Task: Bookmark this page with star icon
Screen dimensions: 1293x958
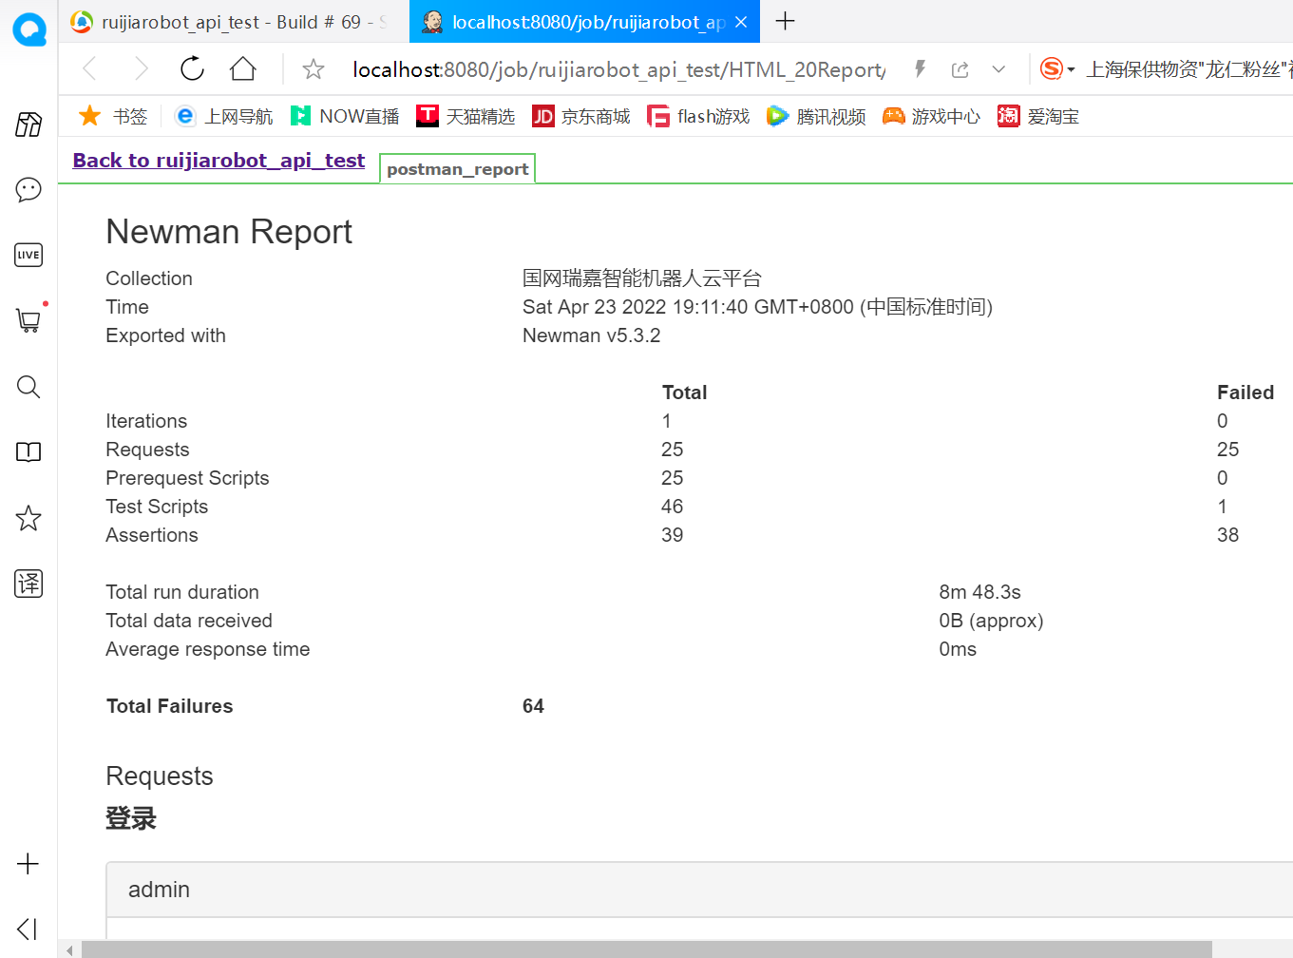Action: (314, 68)
